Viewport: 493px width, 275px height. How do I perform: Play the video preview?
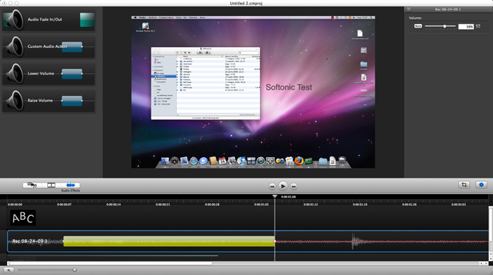coord(283,186)
